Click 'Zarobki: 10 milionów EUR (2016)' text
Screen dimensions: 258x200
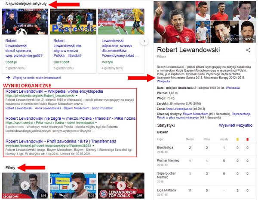[179, 103]
